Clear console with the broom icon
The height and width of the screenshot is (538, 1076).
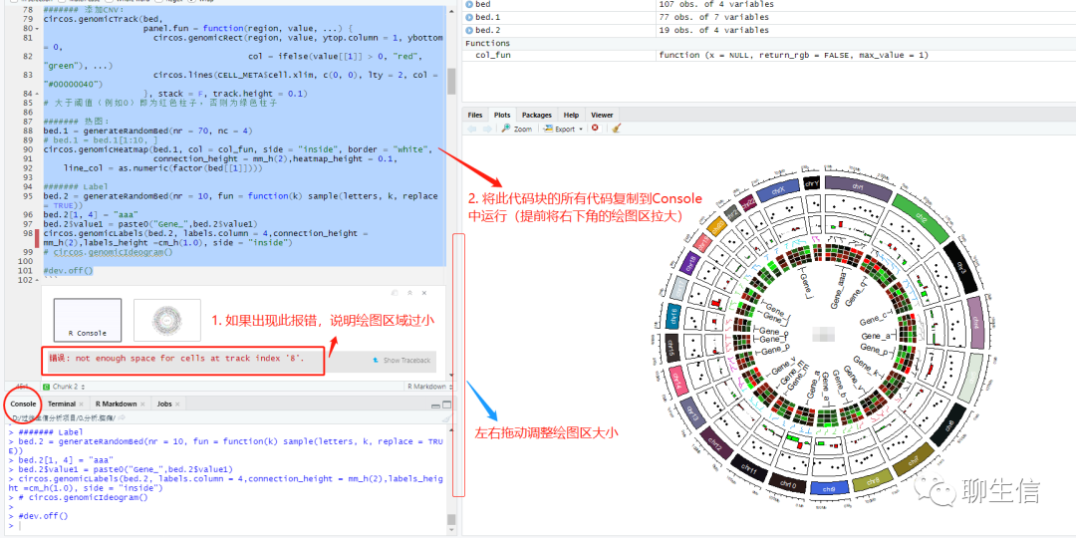445,417
